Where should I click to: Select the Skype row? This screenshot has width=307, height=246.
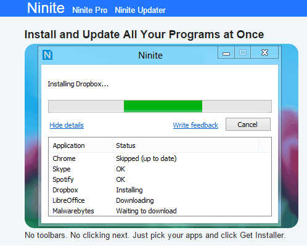click(160, 169)
